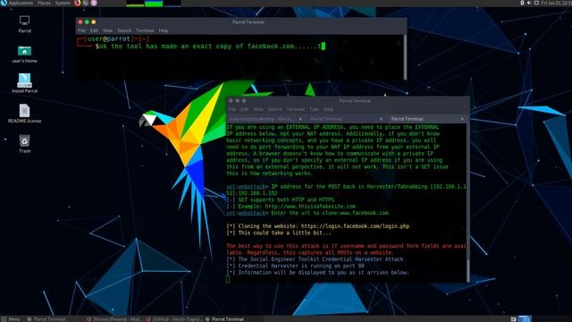
Task: Open Help menu in upper terminal window
Action: [164, 30]
